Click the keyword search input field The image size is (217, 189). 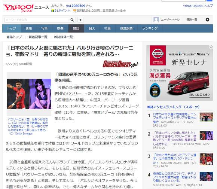click(x=37, y=20)
